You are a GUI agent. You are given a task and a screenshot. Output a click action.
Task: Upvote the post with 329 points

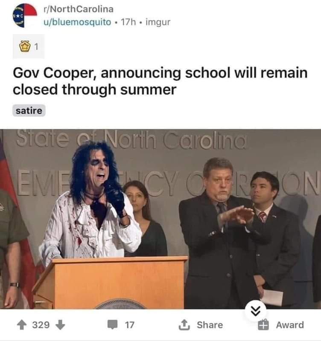click(22, 325)
